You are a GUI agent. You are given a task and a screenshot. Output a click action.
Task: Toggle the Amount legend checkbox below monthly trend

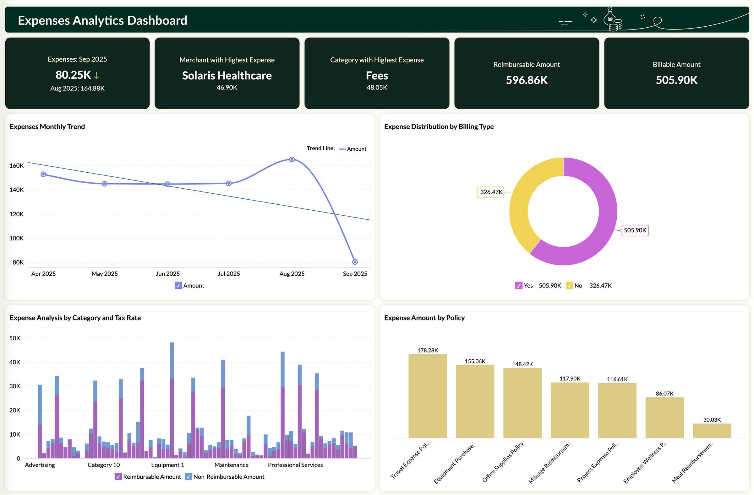pyautogui.click(x=178, y=285)
